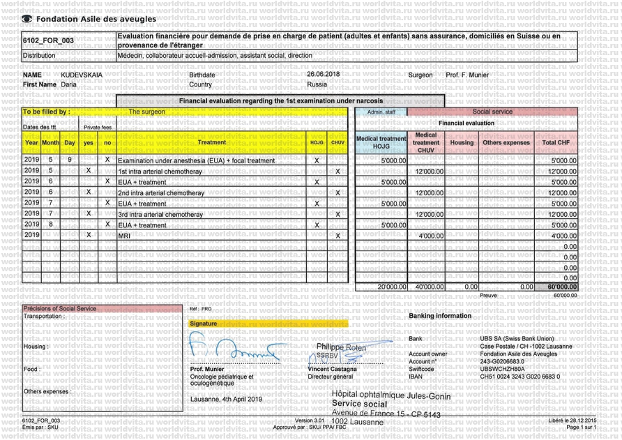
Task: Click the country value Russia
Action: (x=317, y=84)
